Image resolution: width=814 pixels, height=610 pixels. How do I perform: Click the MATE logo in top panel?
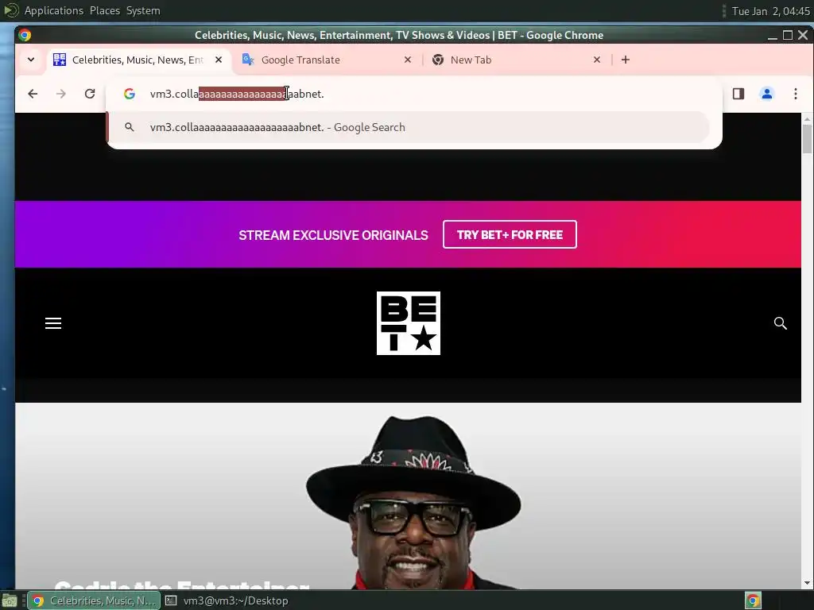(x=11, y=10)
